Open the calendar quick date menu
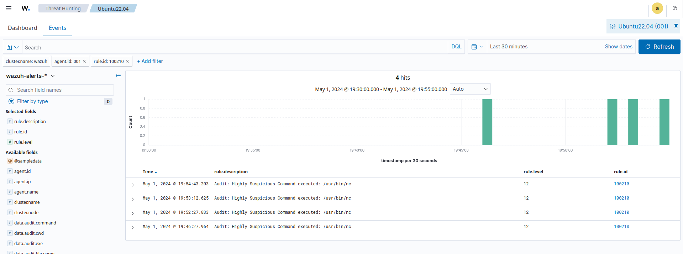This screenshot has width=683, height=254. (477, 47)
